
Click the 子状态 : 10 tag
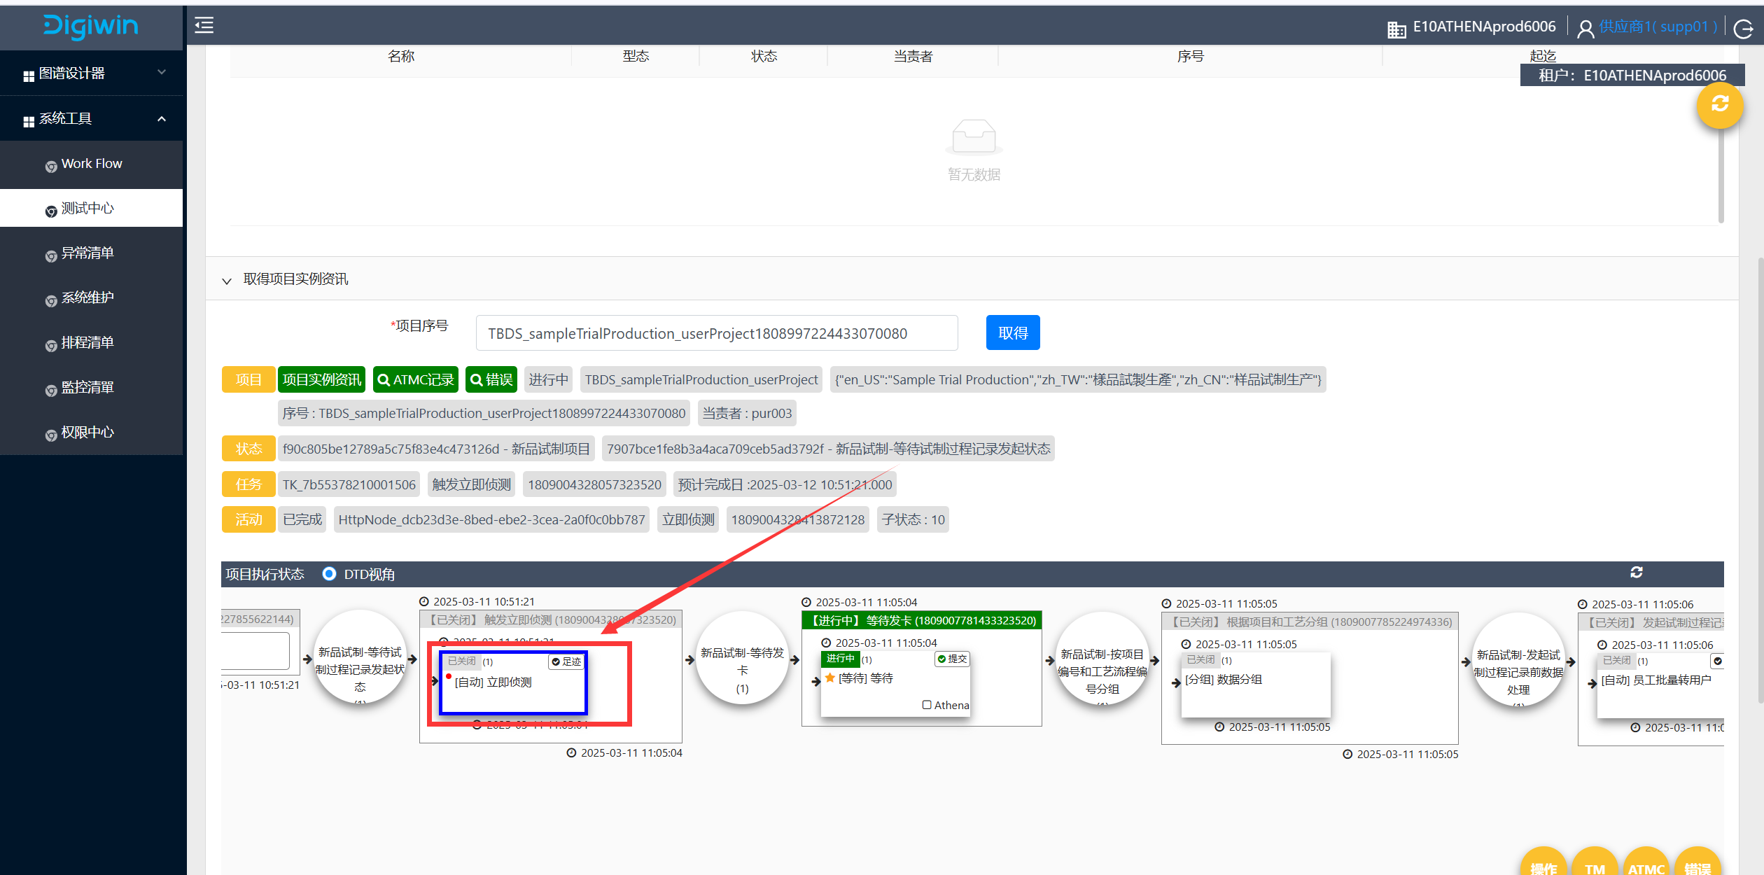(913, 519)
